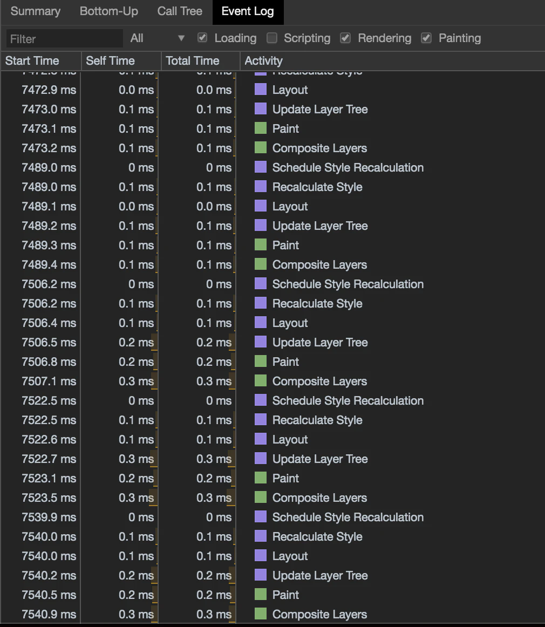Click Schedule Style Recalculation icon at 7506.2 ms

261,283
